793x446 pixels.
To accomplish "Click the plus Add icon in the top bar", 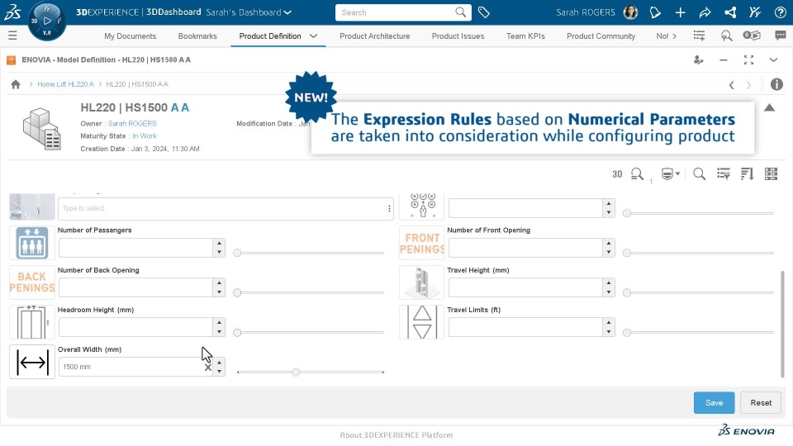I will [680, 12].
